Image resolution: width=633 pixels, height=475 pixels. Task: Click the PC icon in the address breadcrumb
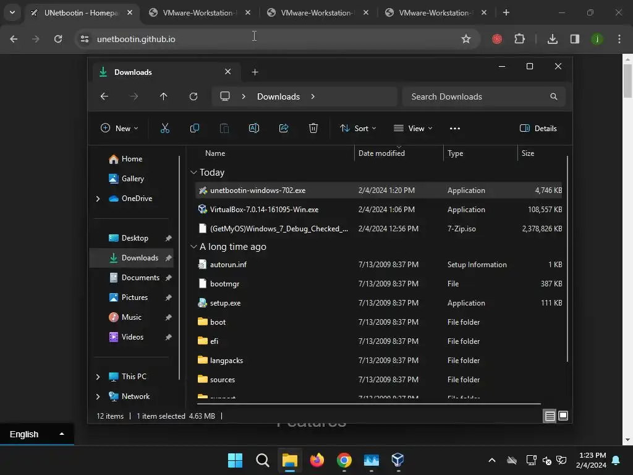click(225, 96)
